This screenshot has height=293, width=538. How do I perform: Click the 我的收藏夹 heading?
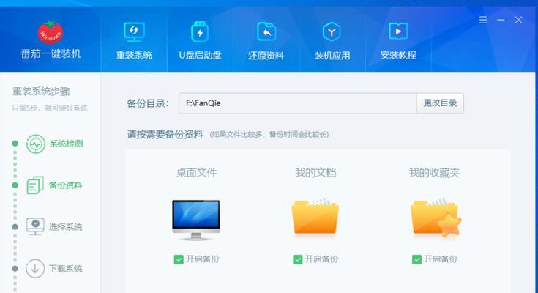tap(434, 172)
